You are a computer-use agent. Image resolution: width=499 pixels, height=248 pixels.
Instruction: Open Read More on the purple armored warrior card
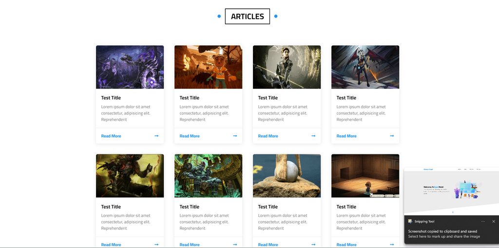point(111,136)
